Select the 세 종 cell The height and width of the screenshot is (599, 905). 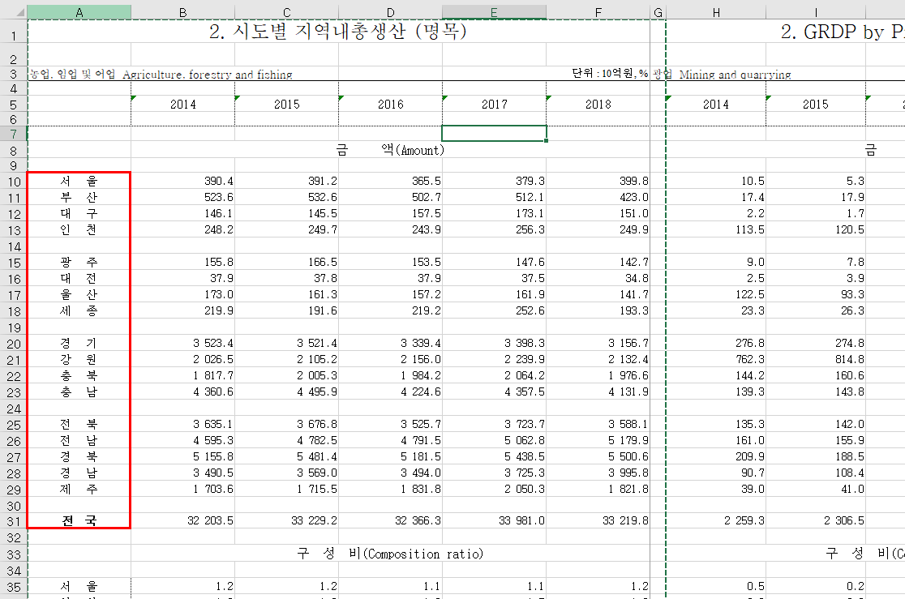click(x=79, y=310)
